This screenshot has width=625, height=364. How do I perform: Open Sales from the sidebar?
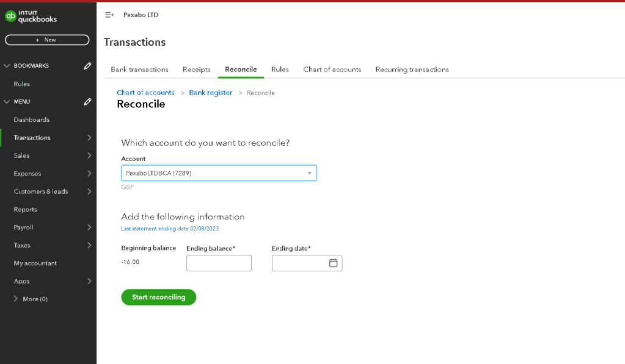(21, 155)
